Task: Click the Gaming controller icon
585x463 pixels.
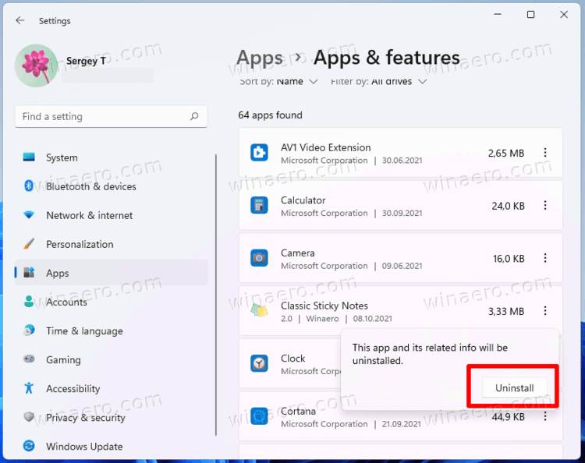Action: pyautogui.click(x=29, y=359)
